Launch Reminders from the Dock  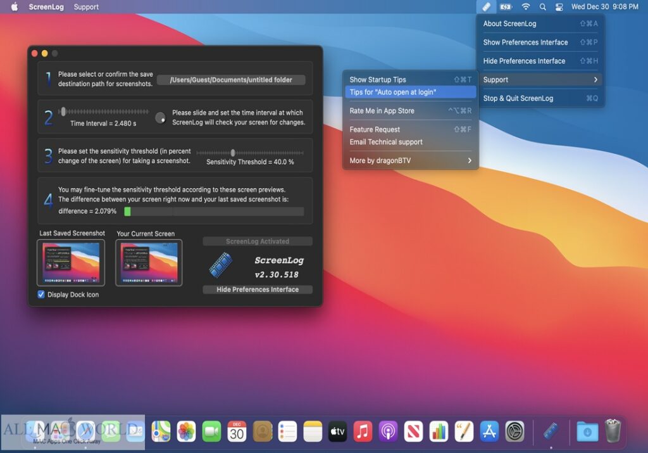287,431
